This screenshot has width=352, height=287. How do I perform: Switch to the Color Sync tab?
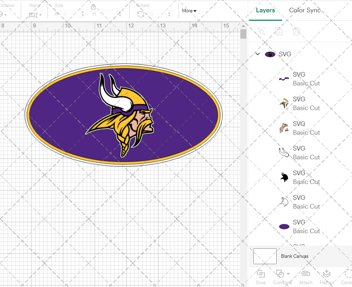305,10
